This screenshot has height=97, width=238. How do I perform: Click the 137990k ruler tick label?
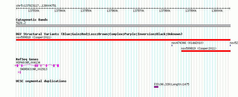191,11
